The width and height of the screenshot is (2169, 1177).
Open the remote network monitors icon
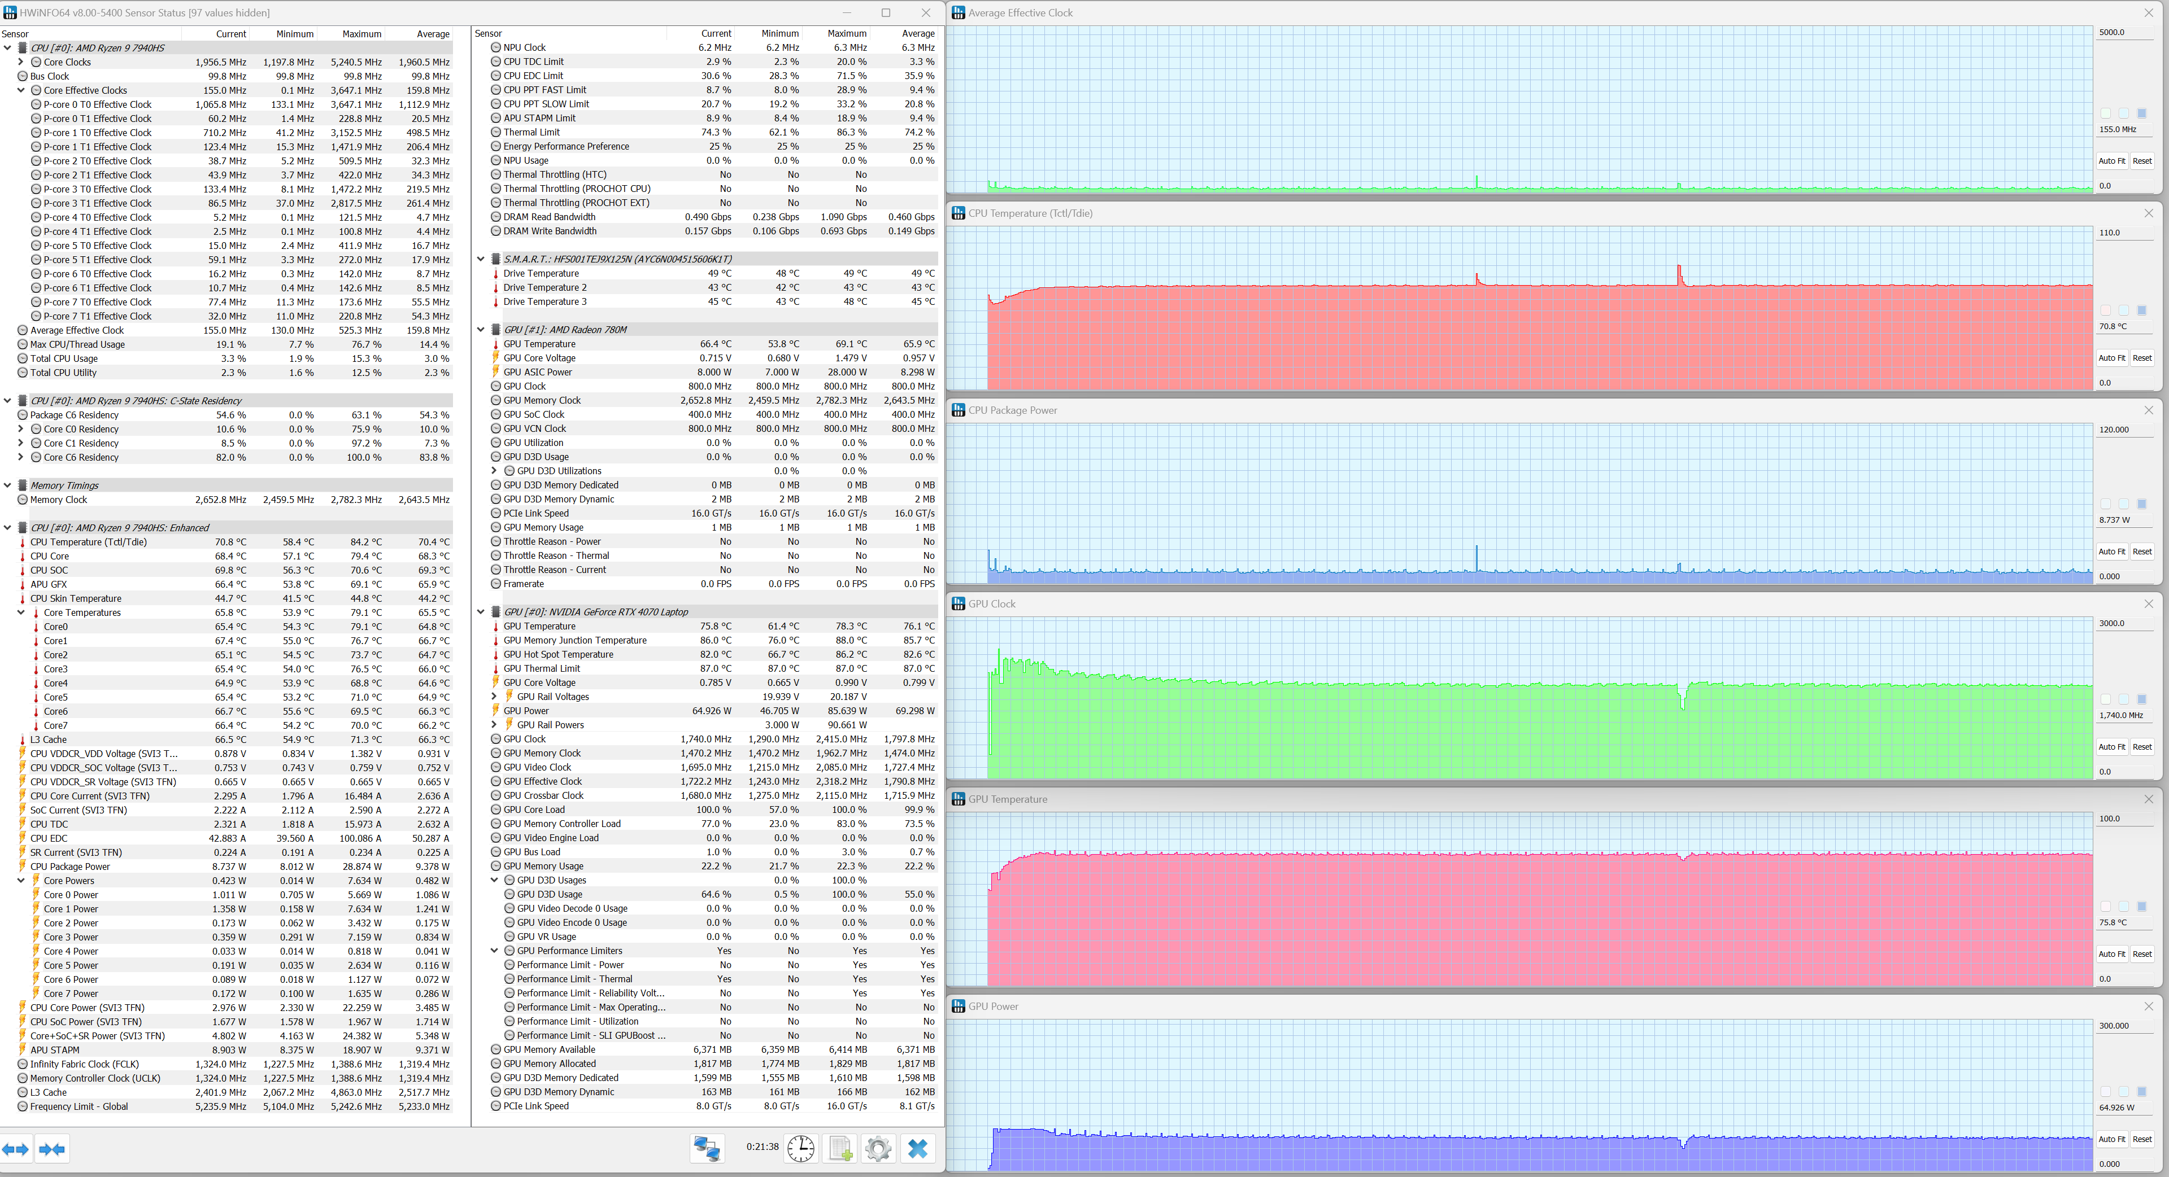[707, 1148]
